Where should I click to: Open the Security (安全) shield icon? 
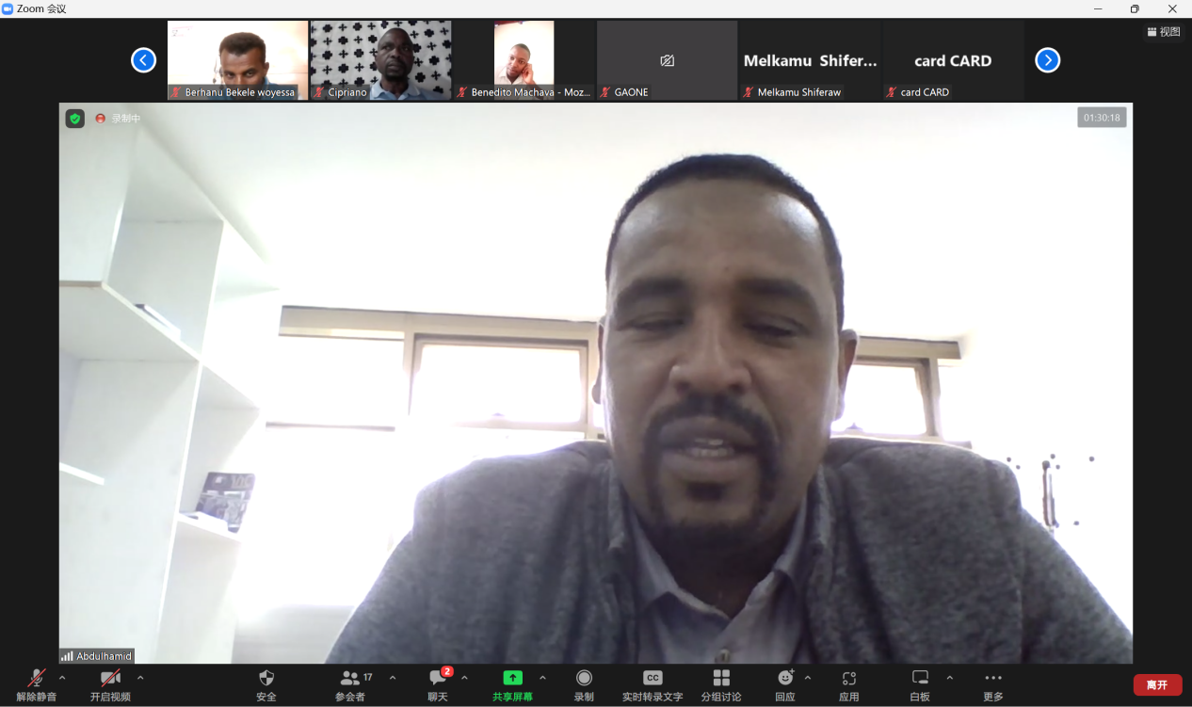point(266,679)
